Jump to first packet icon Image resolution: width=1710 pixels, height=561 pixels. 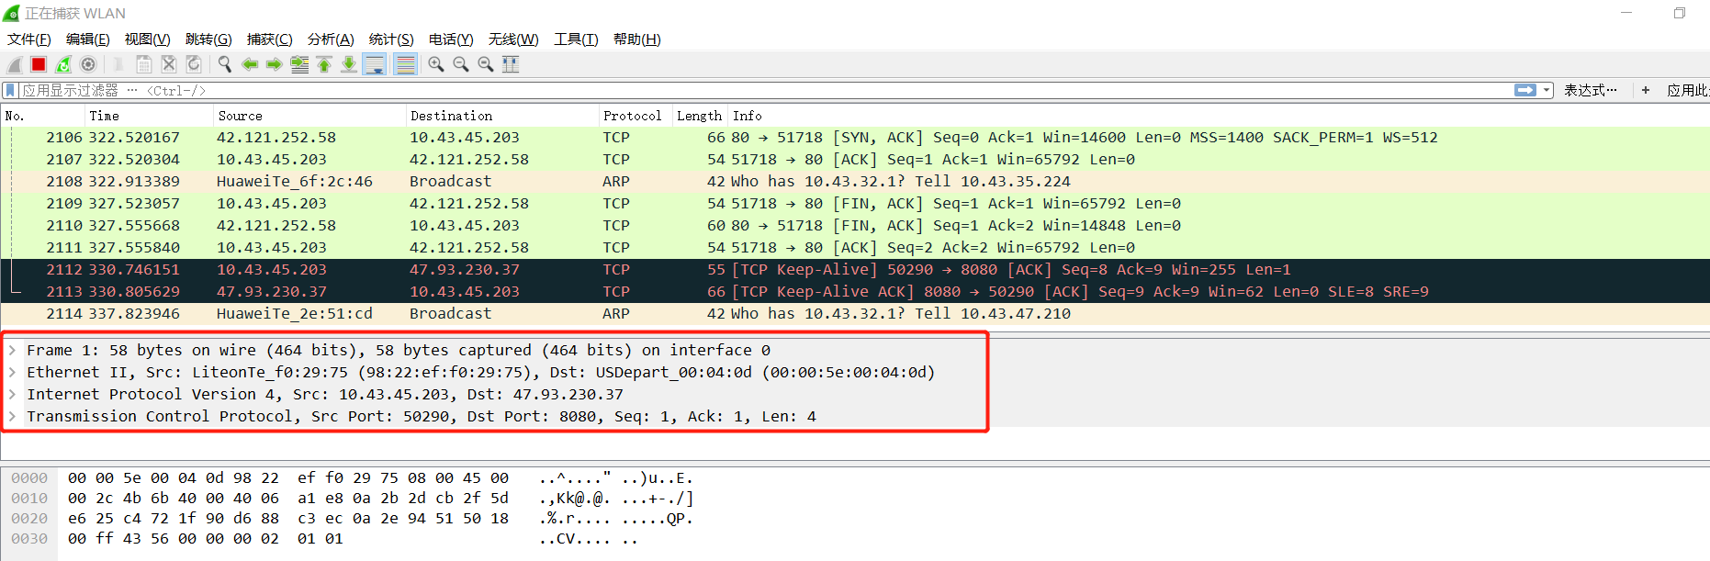point(324,64)
